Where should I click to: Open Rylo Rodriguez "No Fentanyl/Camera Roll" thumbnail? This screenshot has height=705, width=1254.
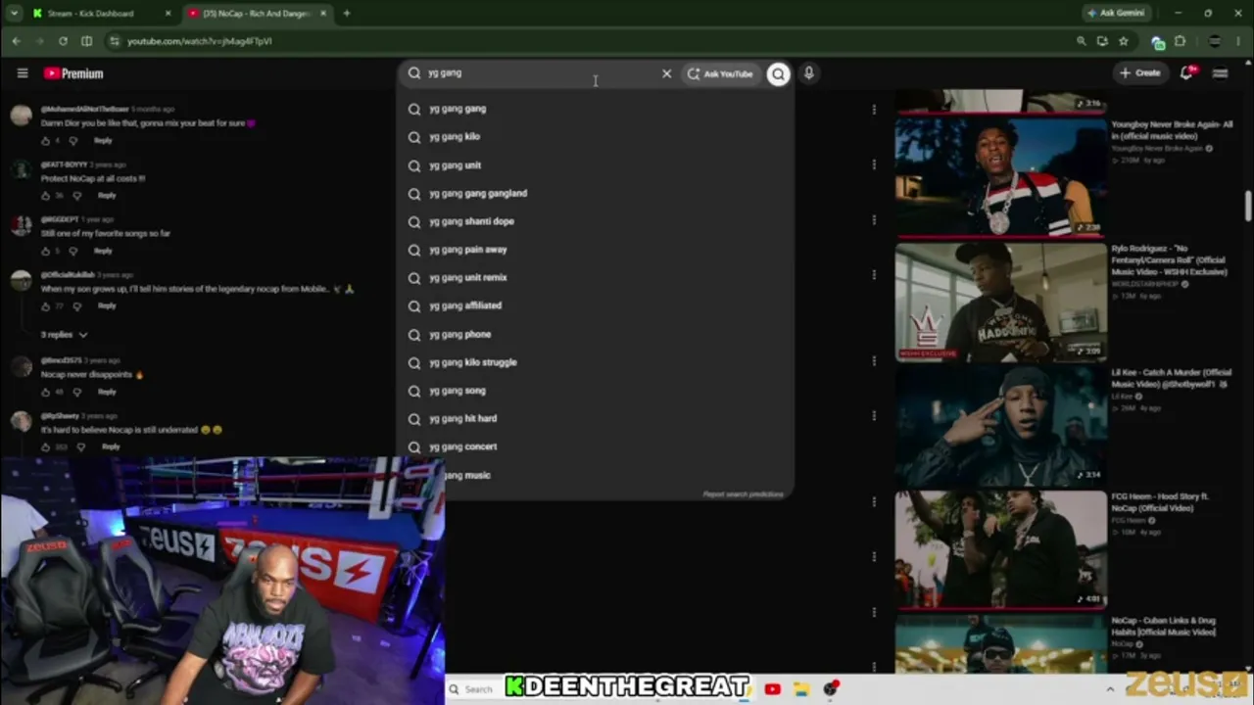[x=1000, y=302]
